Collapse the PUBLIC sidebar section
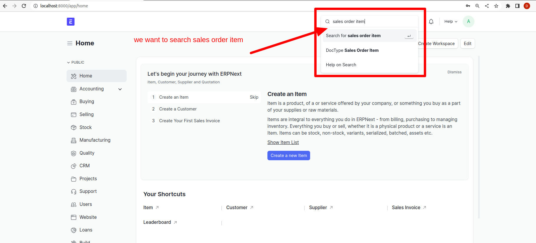 point(75,62)
